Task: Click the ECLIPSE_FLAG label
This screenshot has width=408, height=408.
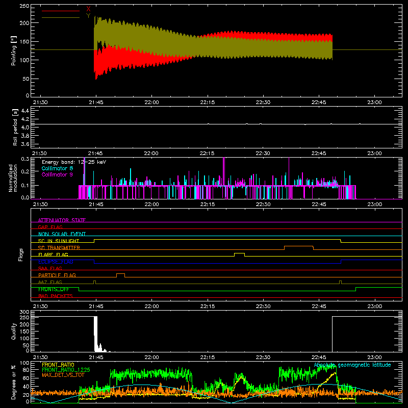Action: pyautogui.click(x=56, y=262)
